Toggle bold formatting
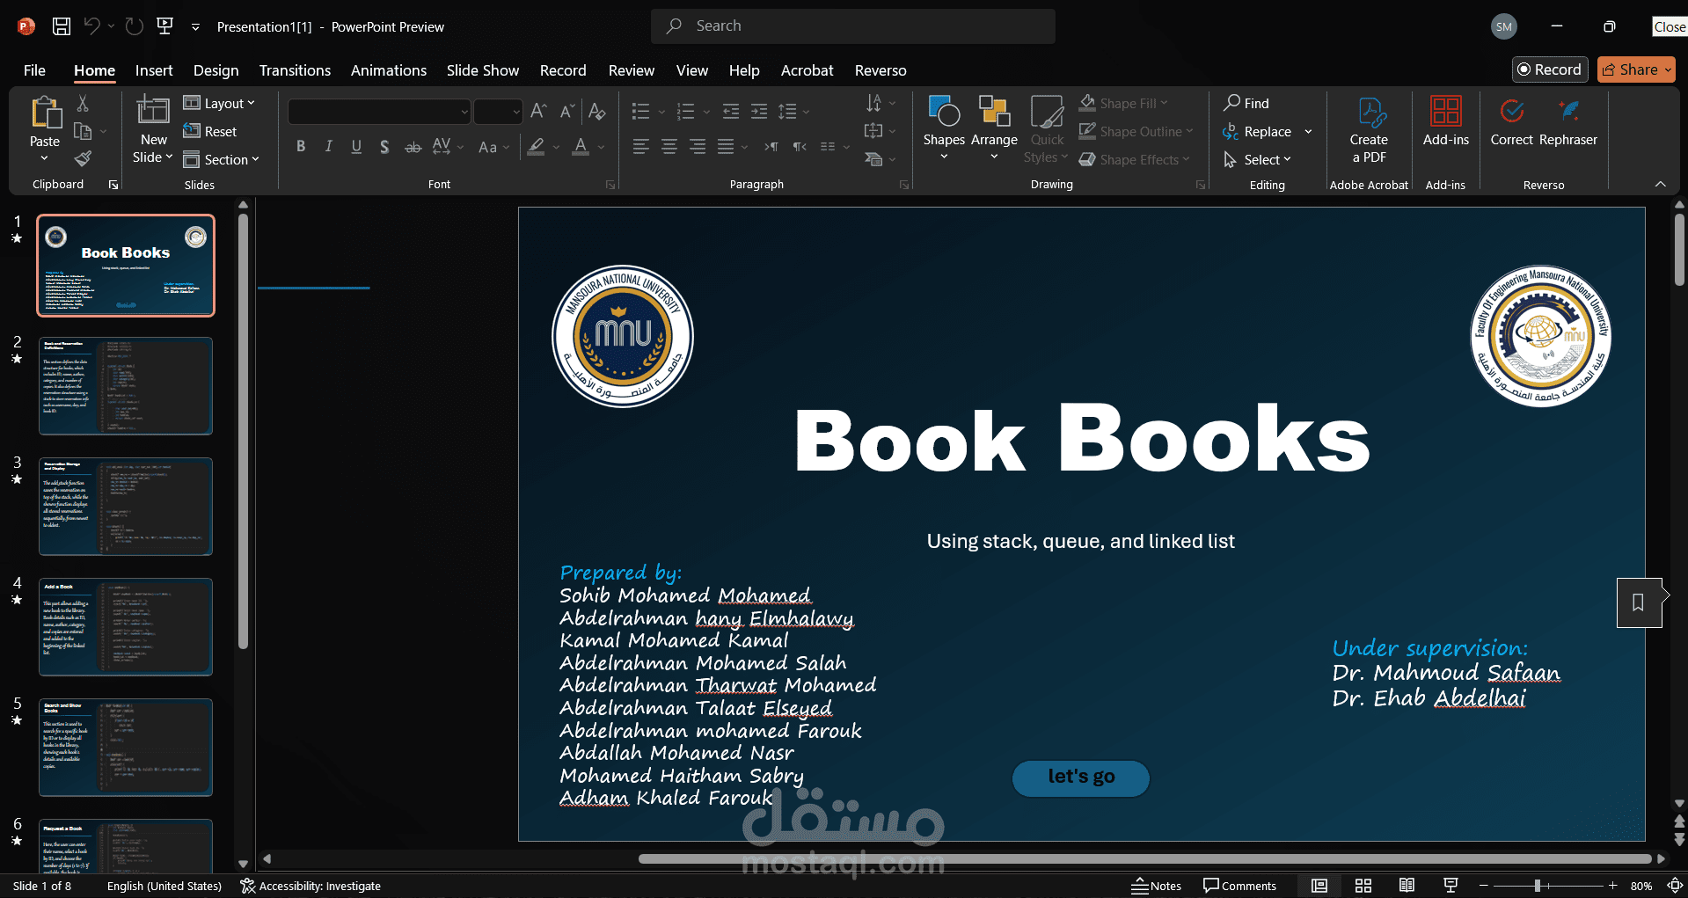The width and height of the screenshot is (1688, 898). coord(301,147)
